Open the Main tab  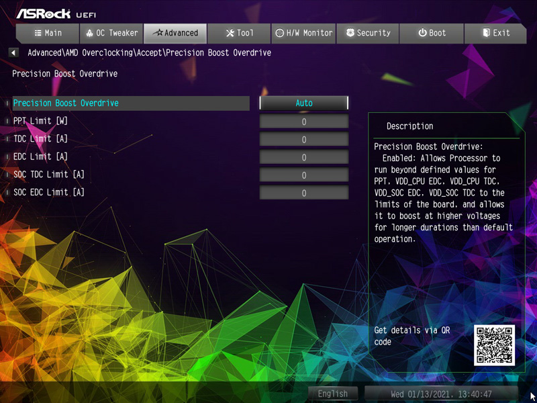pyautogui.click(x=48, y=33)
